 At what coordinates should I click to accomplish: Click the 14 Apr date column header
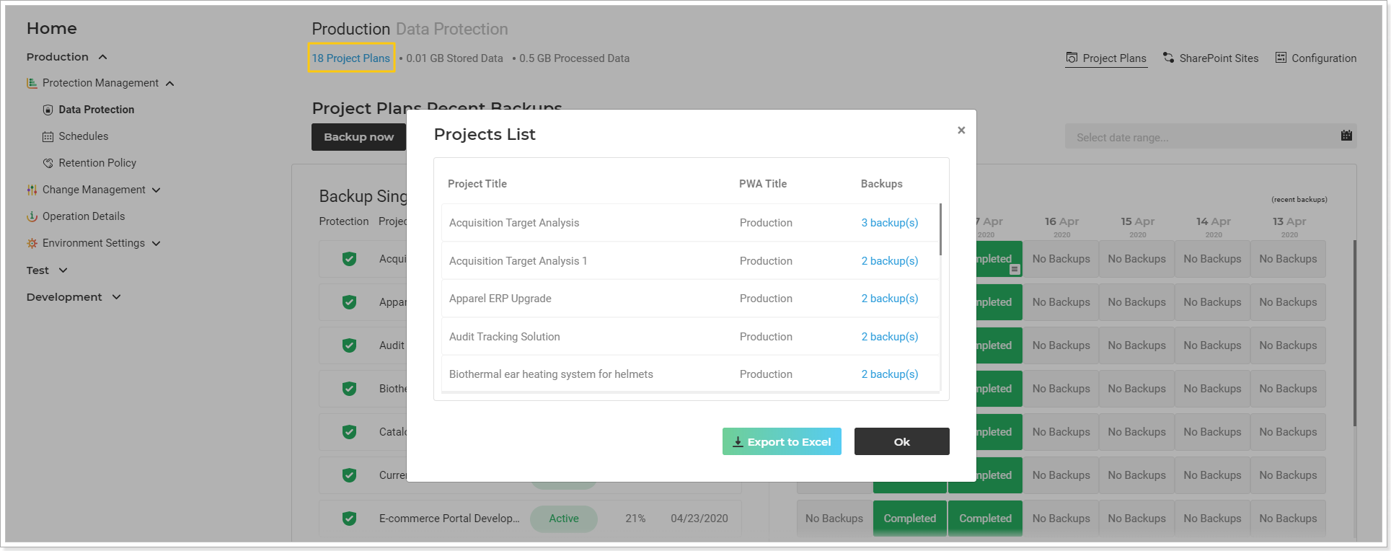pos(1214,226)
